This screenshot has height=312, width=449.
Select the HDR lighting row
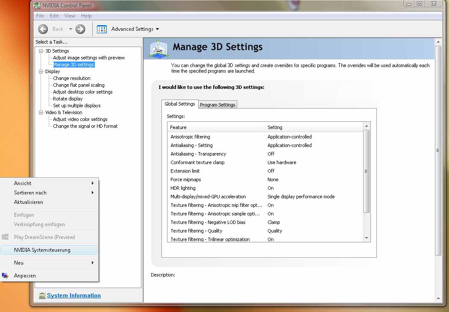point(265,188)
